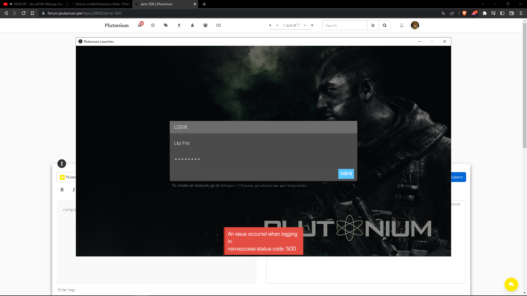Image resolution: width=527 pixels, height=296 pixels.
Task: Toggle italic formatting in composer
Action: click(x=74, y=190)
